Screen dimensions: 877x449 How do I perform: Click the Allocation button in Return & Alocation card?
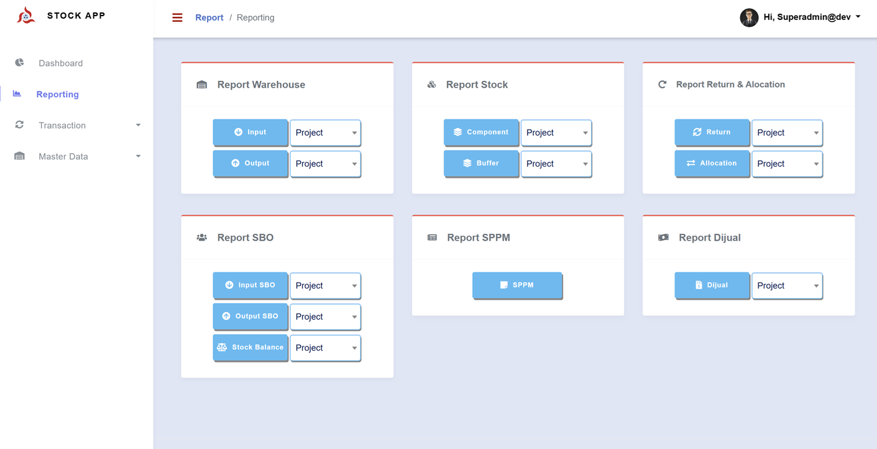pos(712,164)
